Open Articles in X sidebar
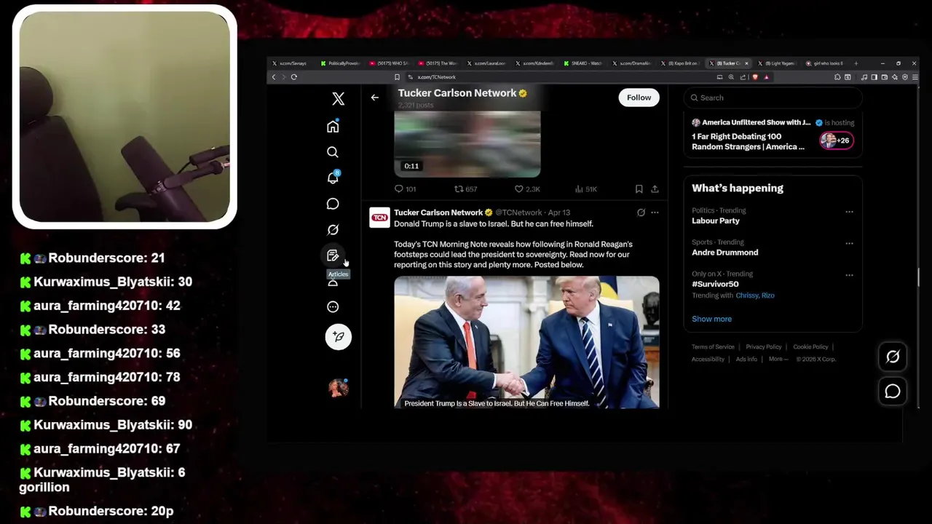The image size is (932, 524). pyautogui.click(x=333, y=255)
